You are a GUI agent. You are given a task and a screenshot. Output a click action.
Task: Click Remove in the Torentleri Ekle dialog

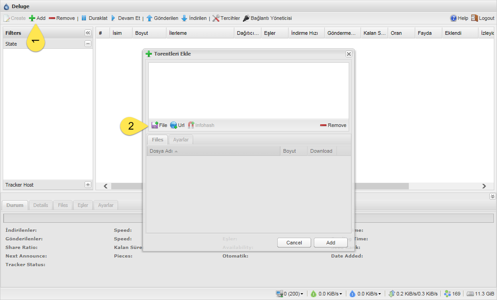click(333, 125)
